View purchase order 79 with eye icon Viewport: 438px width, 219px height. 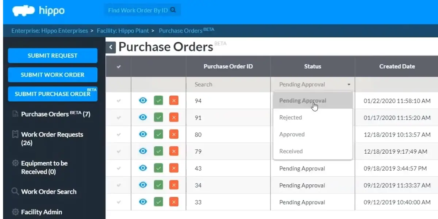pyautogui.click(x=143, y=151)
